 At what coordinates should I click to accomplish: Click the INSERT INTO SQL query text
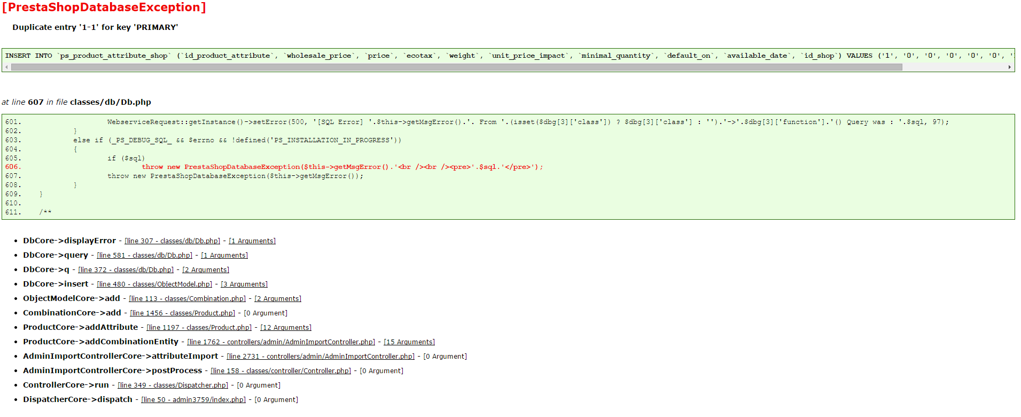509,56
